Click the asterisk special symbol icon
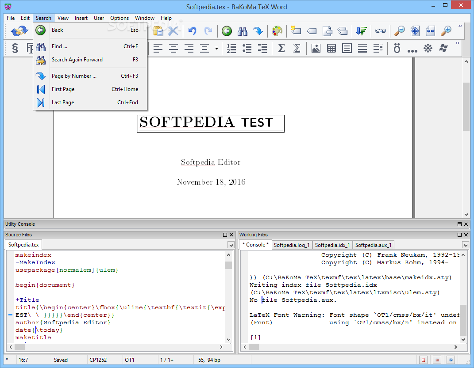 (x=428, y=48)
